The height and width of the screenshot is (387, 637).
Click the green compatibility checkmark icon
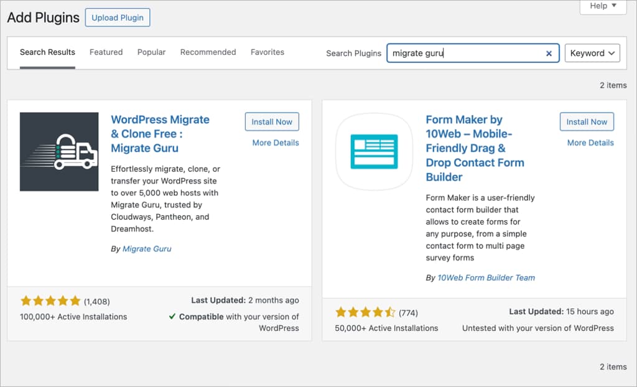(172, 317)
